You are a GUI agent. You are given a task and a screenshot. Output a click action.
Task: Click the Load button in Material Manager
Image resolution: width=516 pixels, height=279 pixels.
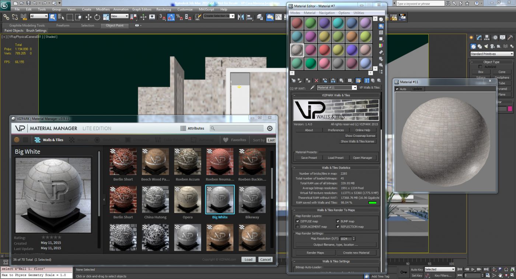248,260
